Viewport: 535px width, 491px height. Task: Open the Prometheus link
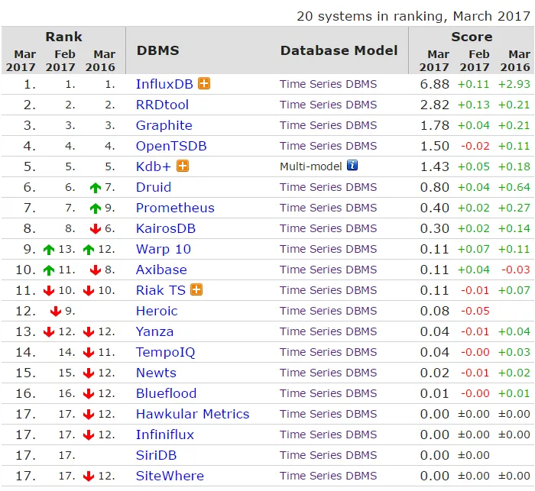pyautogui.click(x=175, y=208)
